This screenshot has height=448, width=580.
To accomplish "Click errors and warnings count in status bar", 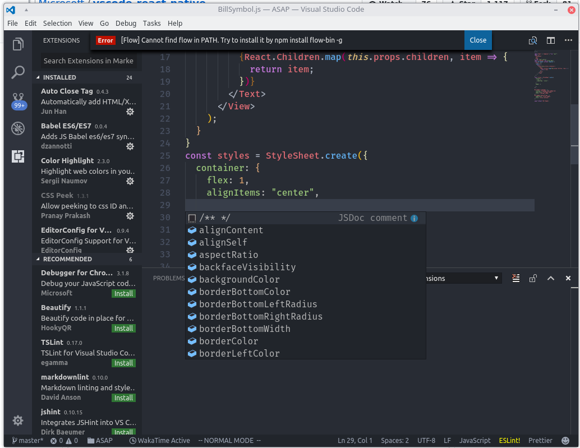I will point(65,440).
